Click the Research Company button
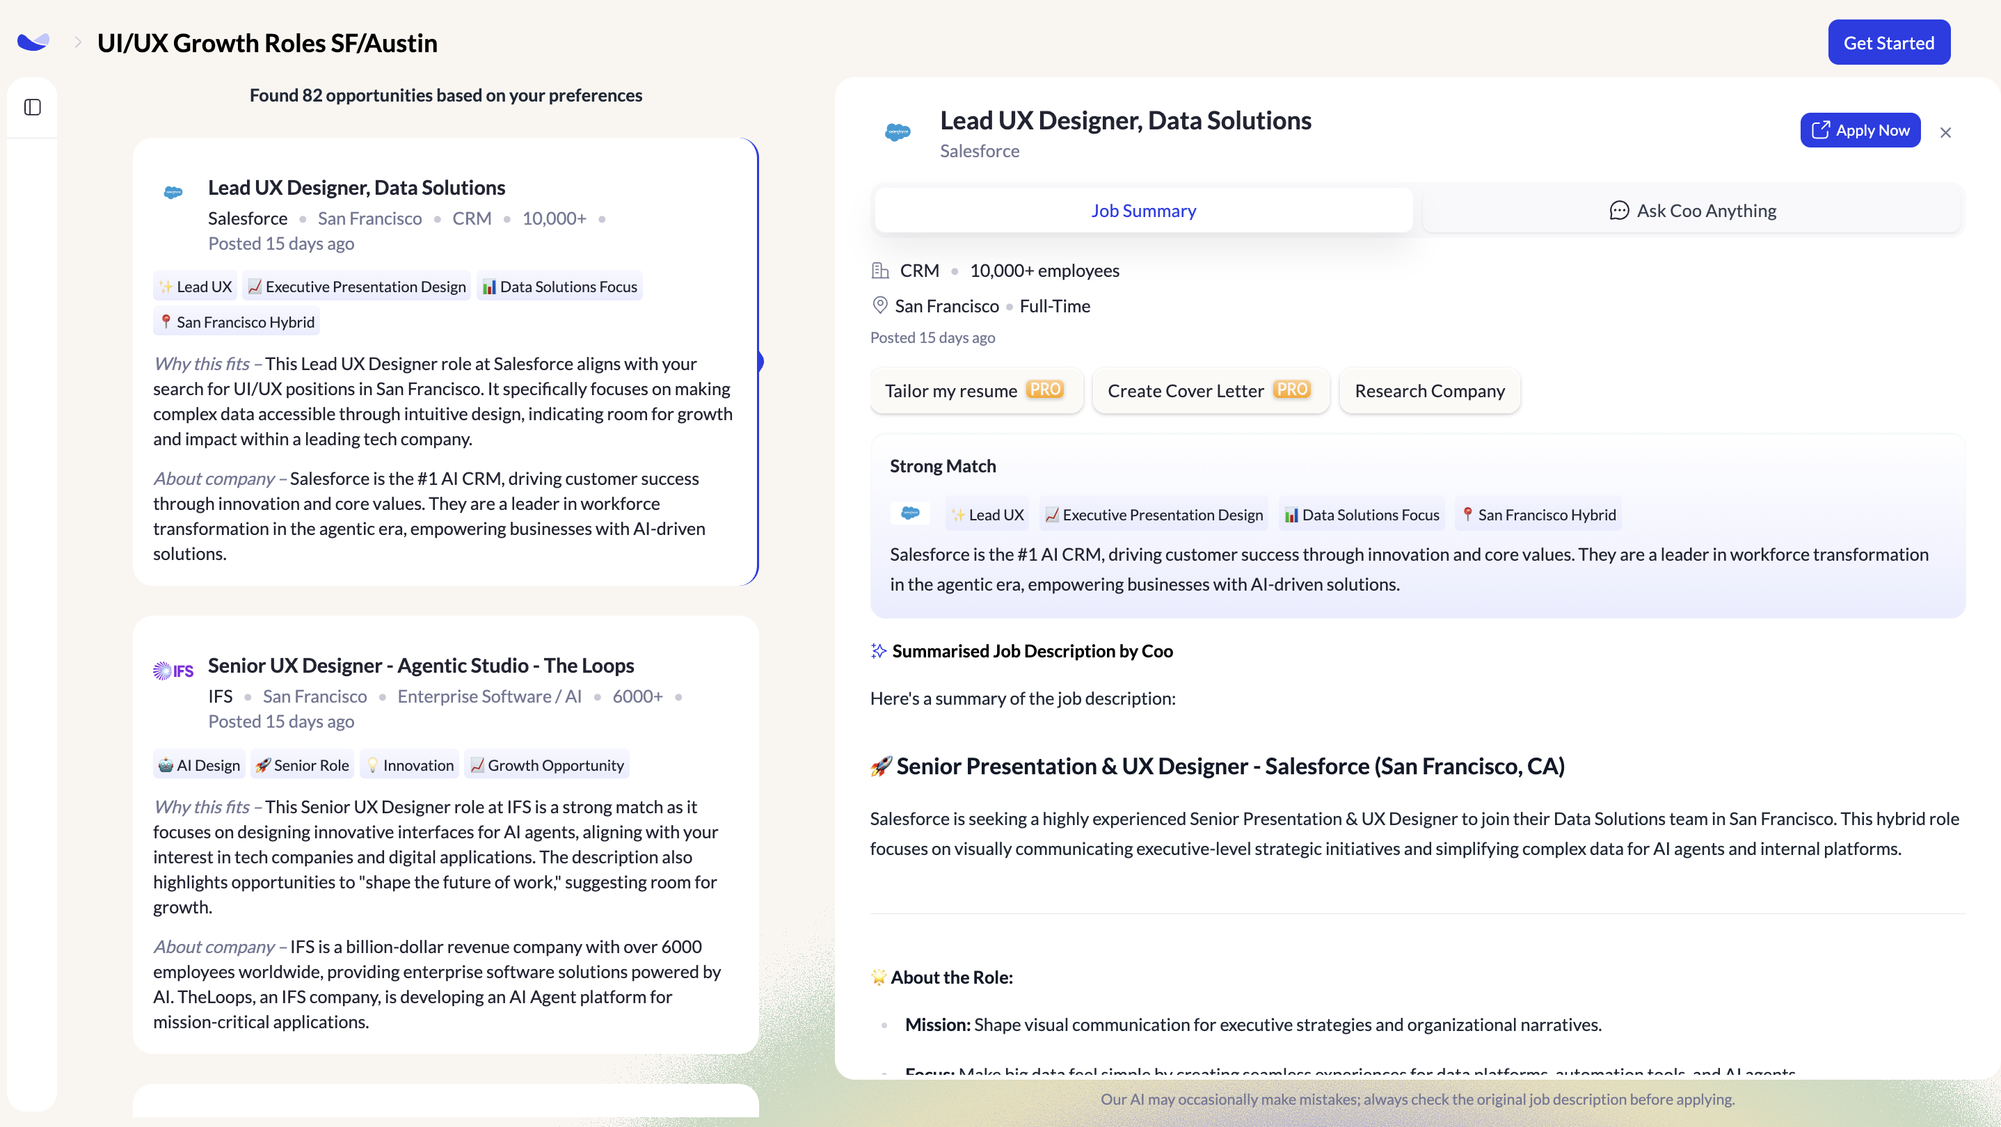 pyautogui.click(x=1429, y=391)
